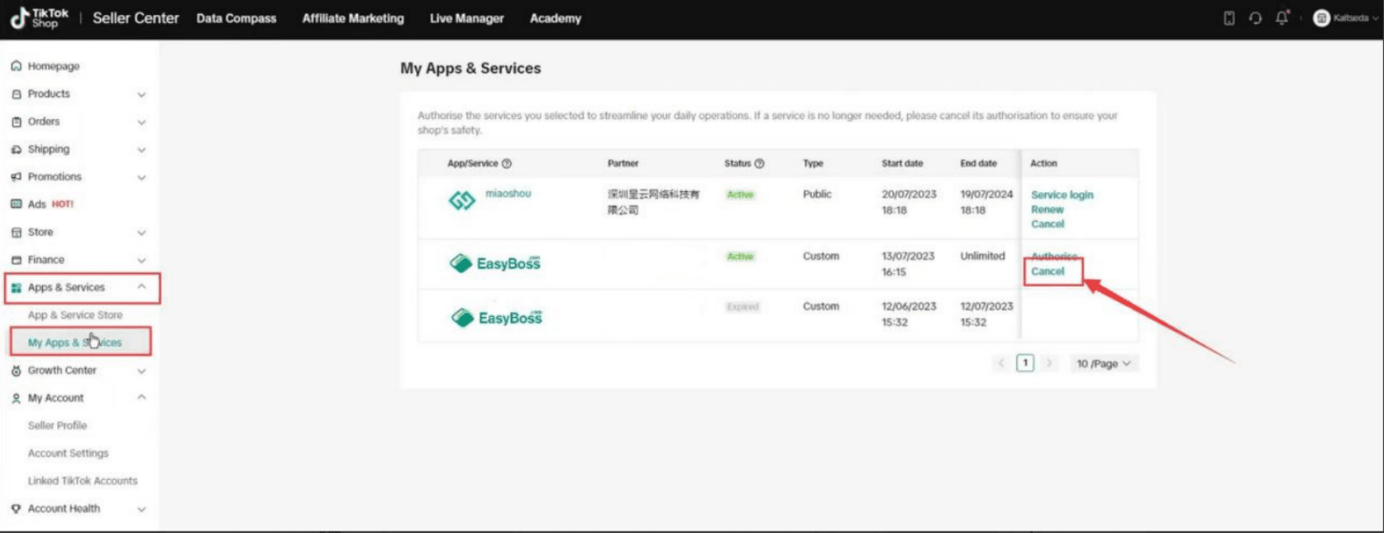Click the Products sidebar icon
1384x533 pixels.
[16, 94]
